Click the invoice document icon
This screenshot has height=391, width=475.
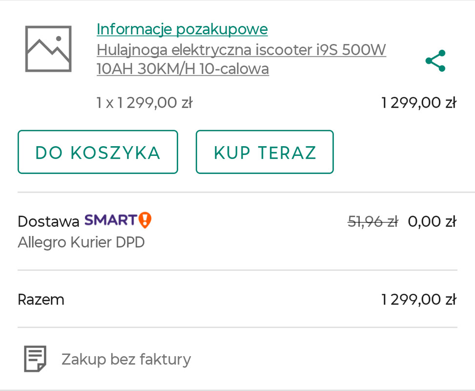tap(35, 359)
